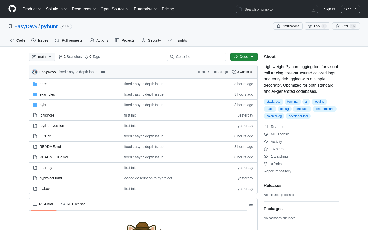The width and height of the screenshot is (368, 230).
Task: Click the forks icon in About
Action: tap(266, 164)
